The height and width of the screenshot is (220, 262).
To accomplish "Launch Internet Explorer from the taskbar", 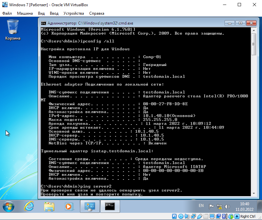I will coord(29,206).
